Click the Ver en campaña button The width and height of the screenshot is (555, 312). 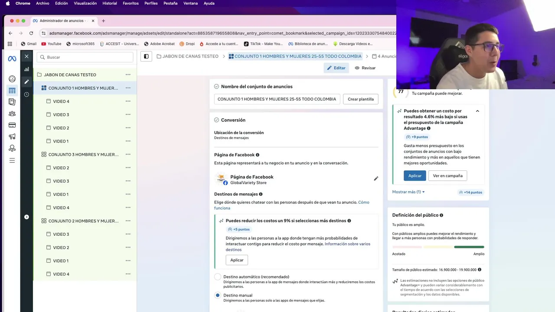tap(447, 175)
